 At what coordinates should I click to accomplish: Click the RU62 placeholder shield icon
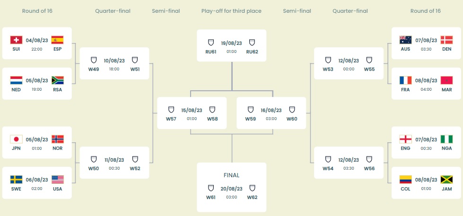click(x=252, y=43)
